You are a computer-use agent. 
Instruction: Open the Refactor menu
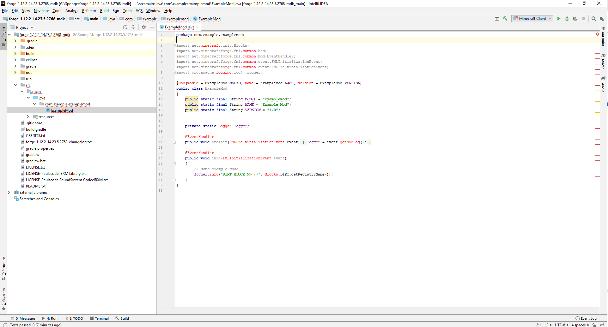click(89, 11)
